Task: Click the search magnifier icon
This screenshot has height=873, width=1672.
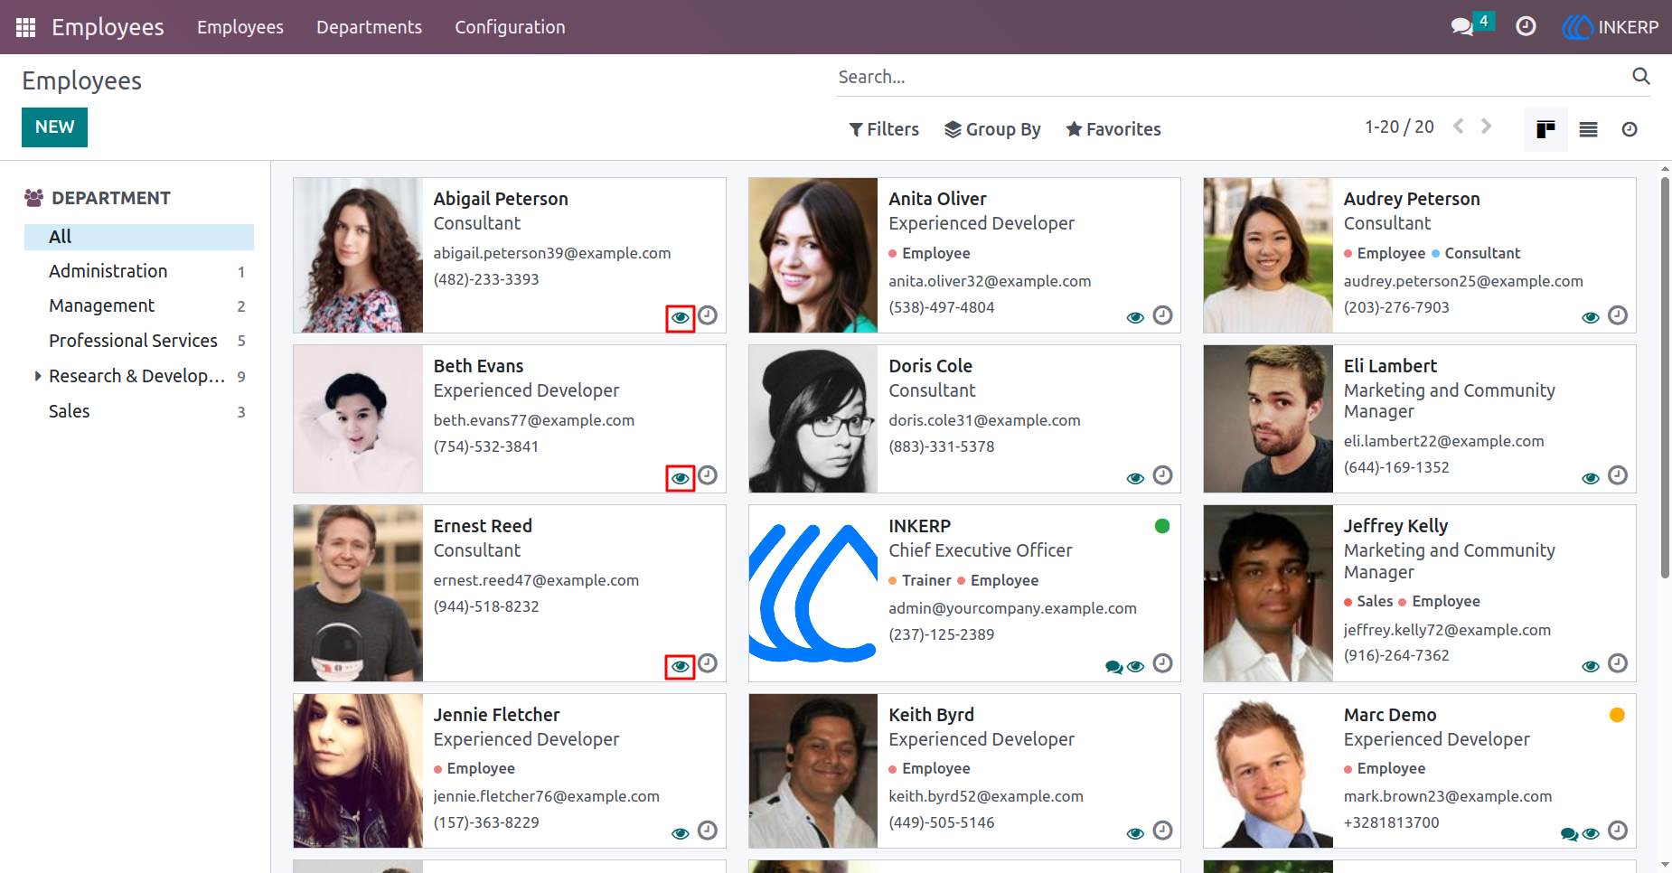Action: tap(1641, 76)
